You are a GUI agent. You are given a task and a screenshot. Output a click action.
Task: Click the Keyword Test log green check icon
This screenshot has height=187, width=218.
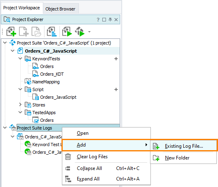pyautogui.click(x=28, y=144)
